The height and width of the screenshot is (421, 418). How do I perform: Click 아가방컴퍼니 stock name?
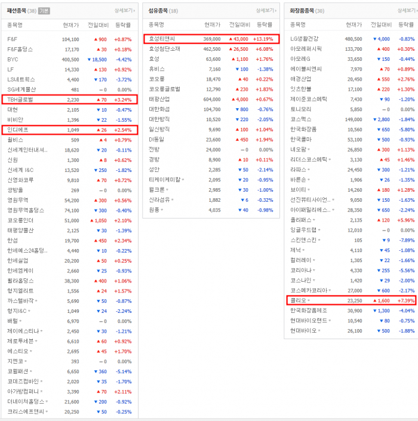(x=23, y=392)
